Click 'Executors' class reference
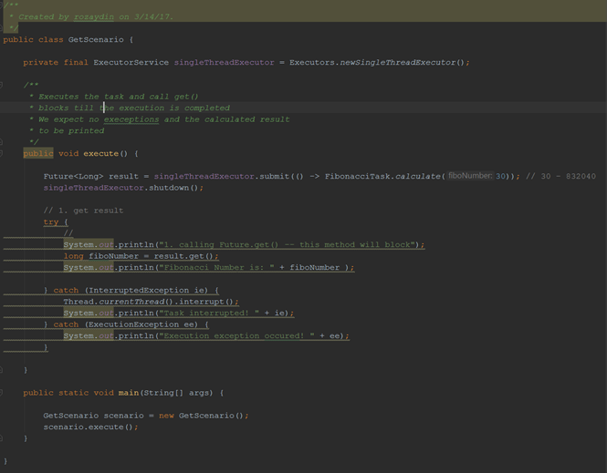The height and width of the screenshot is (473, 607). tap(312, 62)
